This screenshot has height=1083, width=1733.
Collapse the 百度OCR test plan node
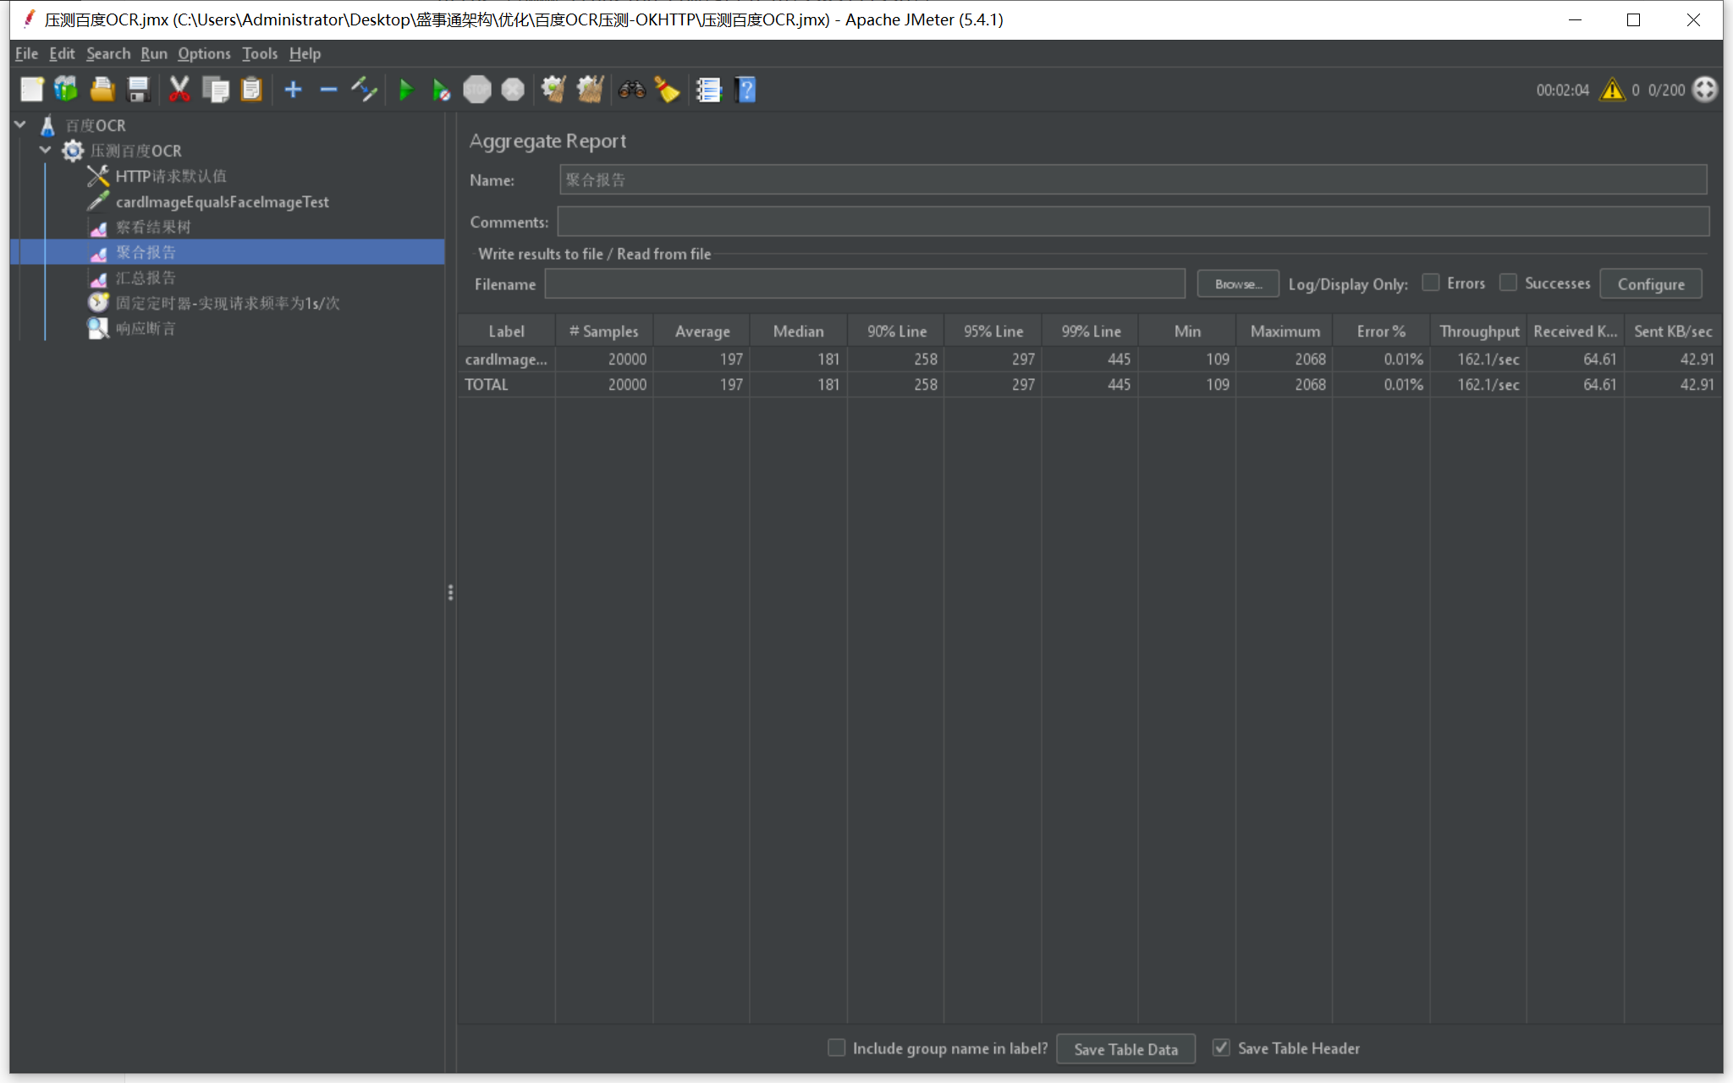[19, 124]
